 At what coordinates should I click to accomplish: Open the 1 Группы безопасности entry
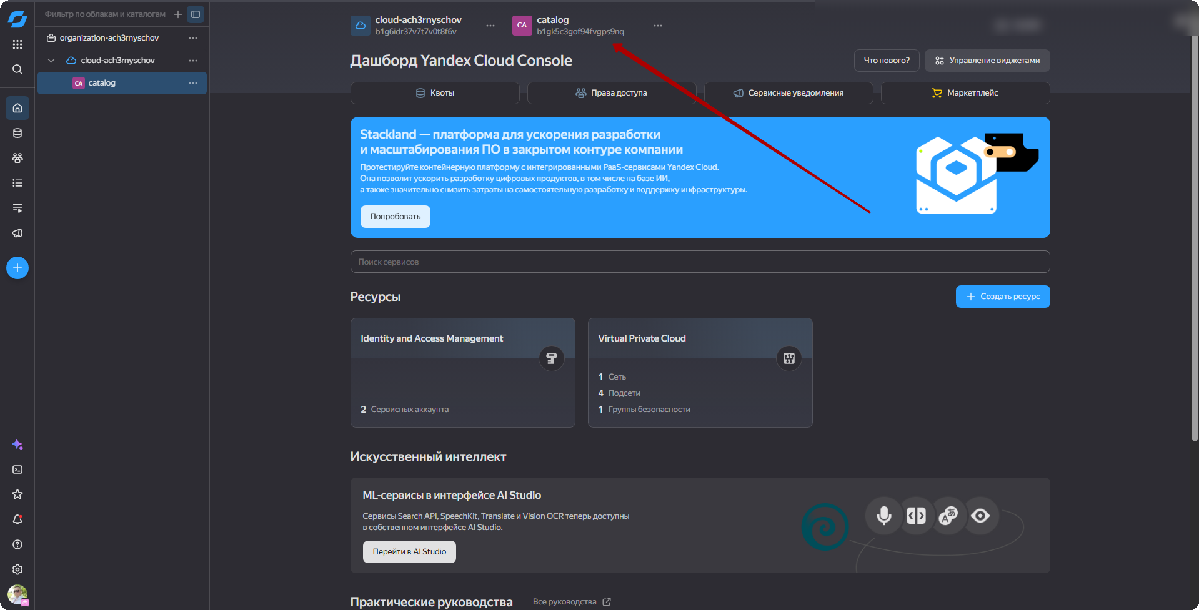point(644,410)
